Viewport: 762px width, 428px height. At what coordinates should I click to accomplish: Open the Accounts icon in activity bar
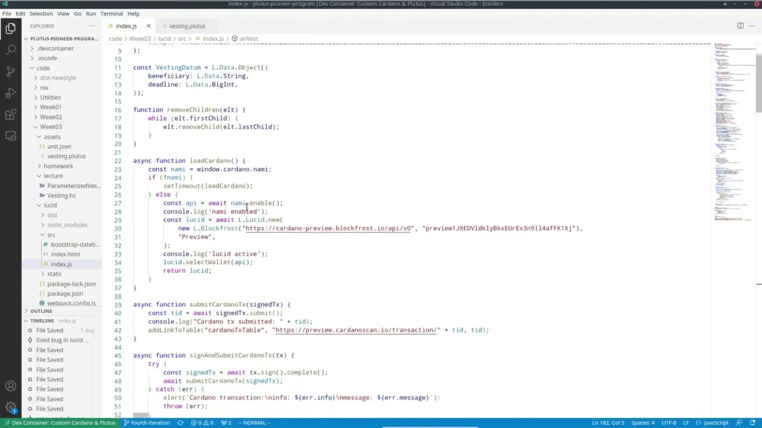coord(11,386)
